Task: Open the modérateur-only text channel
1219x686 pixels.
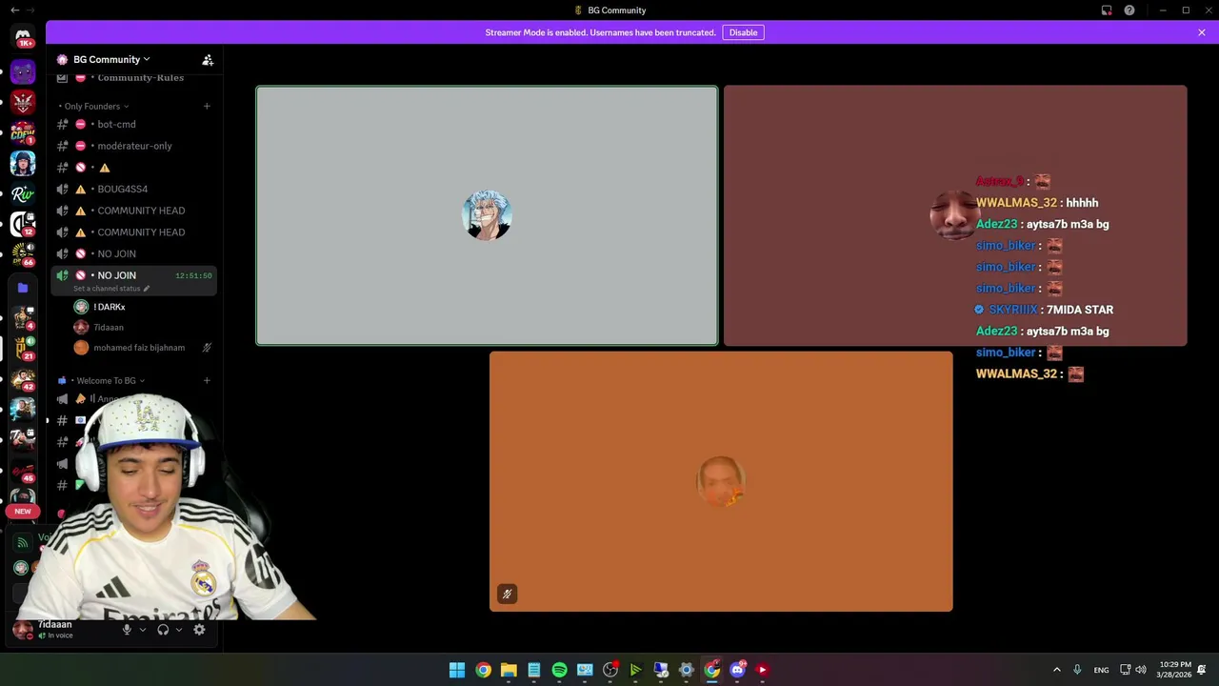Action: point(133,146)
